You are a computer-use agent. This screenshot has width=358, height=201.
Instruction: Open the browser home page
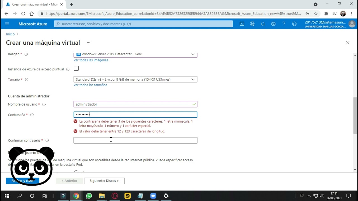pyautogui.click(x=32, y=13)
